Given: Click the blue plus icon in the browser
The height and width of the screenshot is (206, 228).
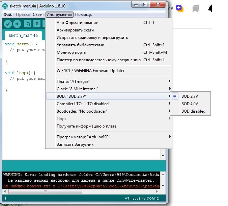Looking at the screenshot, I should [179, 8].
